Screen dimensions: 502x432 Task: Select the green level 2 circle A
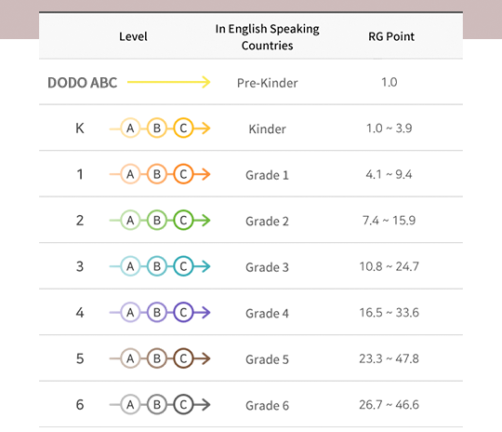point(130,221)
